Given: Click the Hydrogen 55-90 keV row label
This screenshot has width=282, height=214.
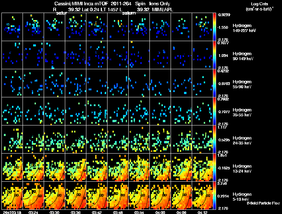Looking at the screenshot, I should pos(242,84).
